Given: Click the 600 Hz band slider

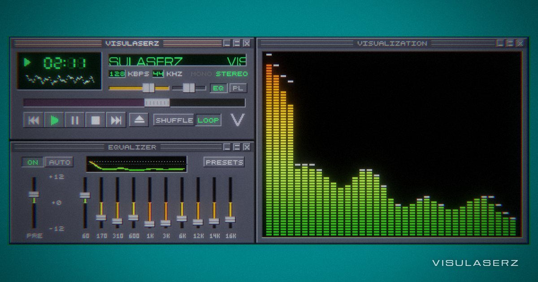Looking at the screenshot, I should click(133, 218).
